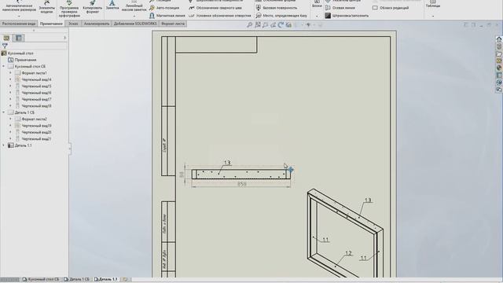Select Формат листа1 in tree
Image resolution: width=503 pixels, height=283 pixels.
[x=31, y=73]
